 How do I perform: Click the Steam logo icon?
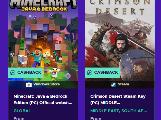[113, 85]
